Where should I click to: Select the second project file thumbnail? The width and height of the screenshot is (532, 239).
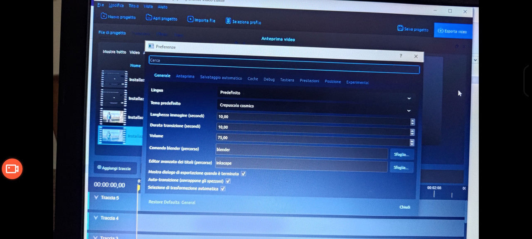114,98
